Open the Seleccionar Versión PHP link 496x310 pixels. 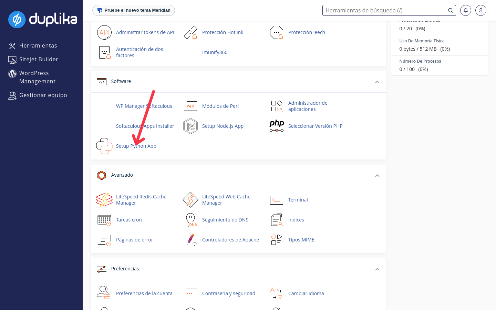(315, 126)
